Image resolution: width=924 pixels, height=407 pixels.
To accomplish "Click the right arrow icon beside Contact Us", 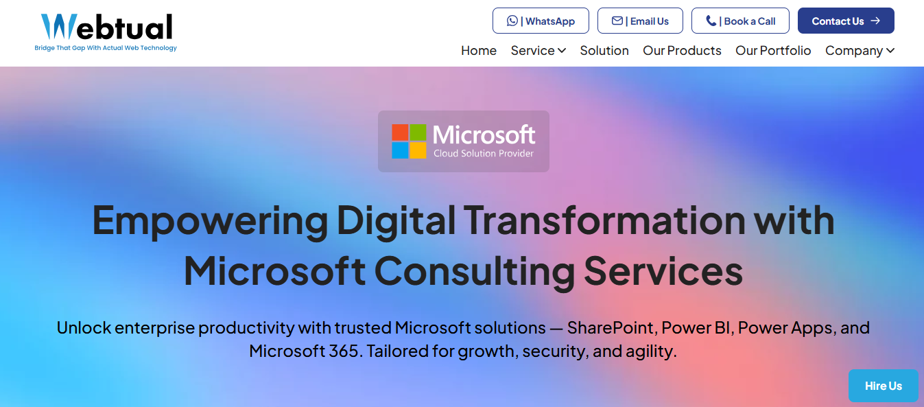I will coord(875,21).
